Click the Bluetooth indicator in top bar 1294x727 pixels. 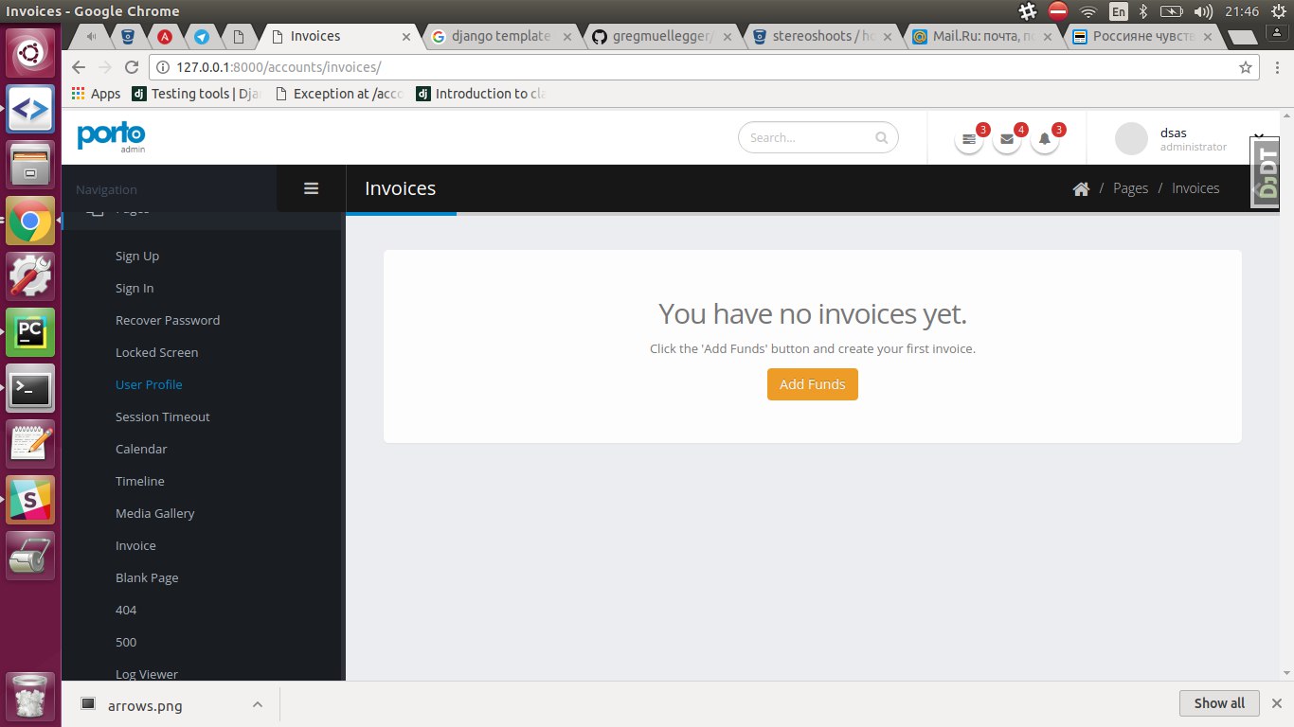click(x=1143, y=11)
